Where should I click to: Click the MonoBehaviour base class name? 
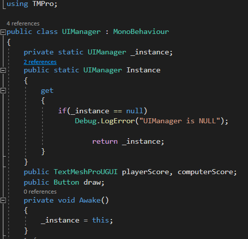(141, 31)
